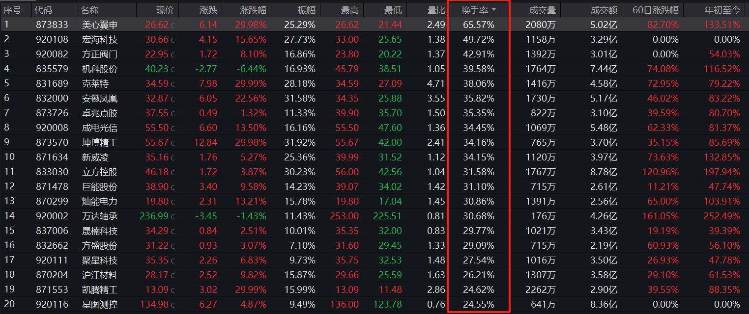Select the 11.48 lowest price cell
This screenshot has width=749, height=314.
point(390,289)
